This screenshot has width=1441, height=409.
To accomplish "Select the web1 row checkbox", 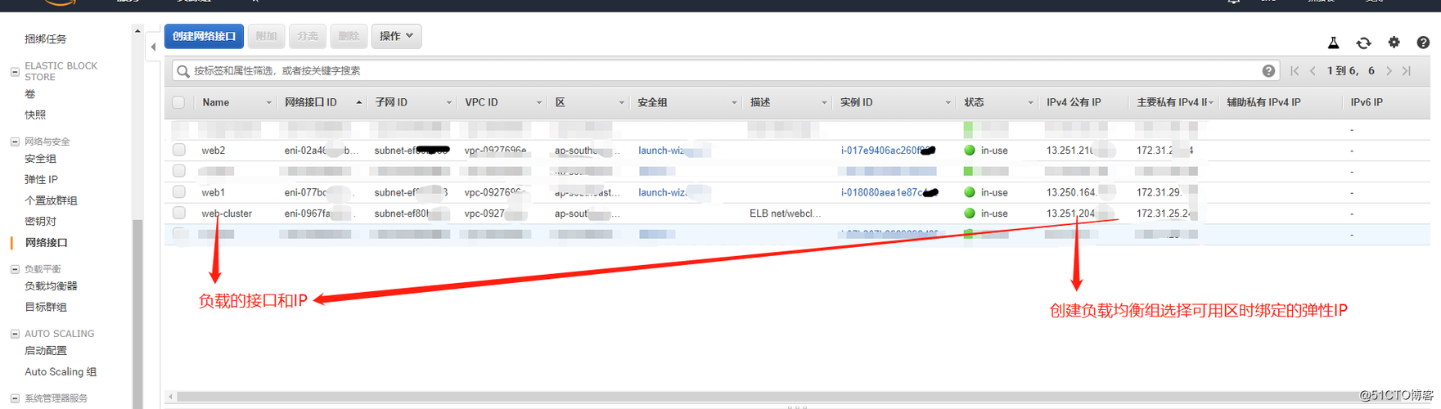I will click(179, 191).
